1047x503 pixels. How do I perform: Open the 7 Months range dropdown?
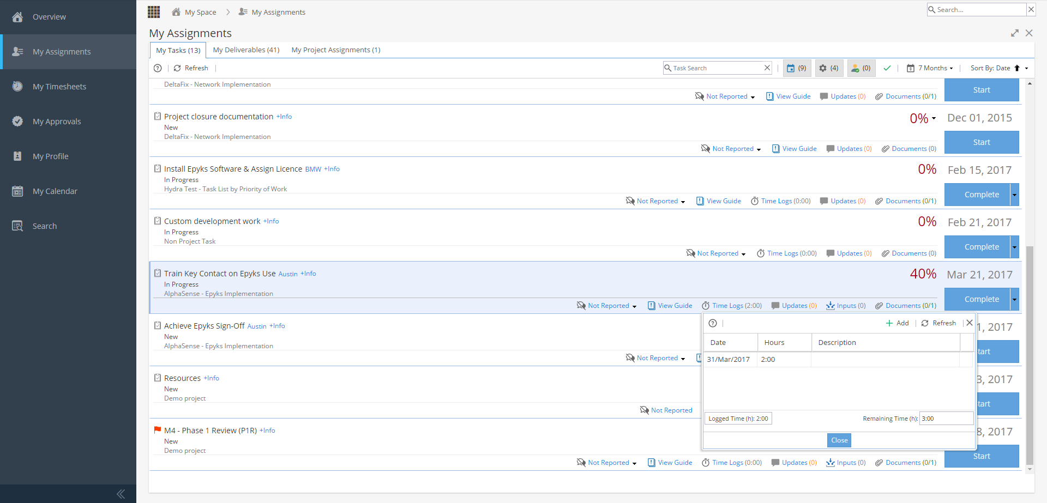(930, 68)
